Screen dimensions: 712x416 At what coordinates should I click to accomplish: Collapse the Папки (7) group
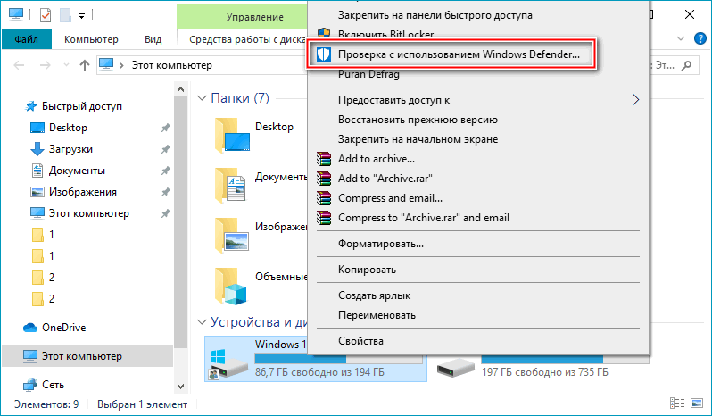[x=202, y=98]
